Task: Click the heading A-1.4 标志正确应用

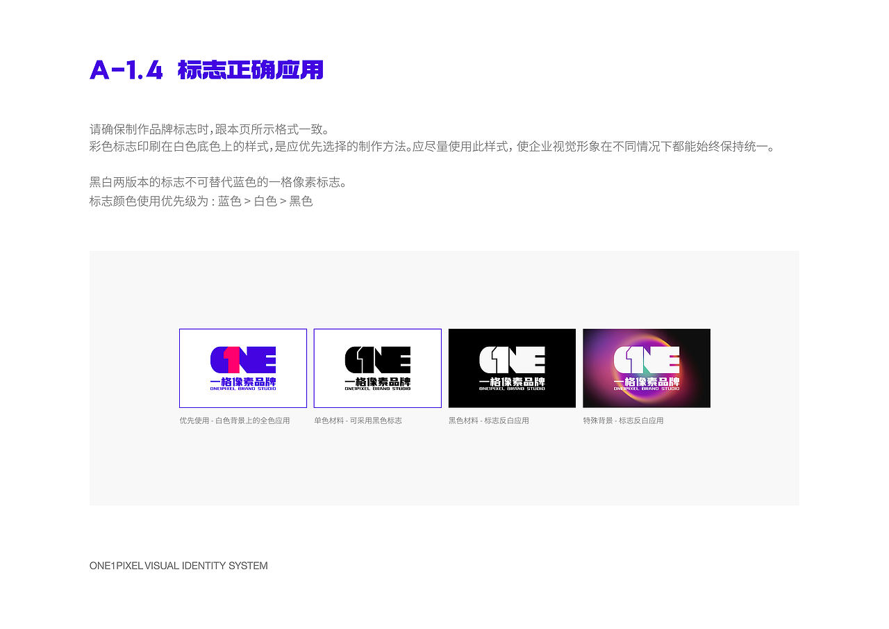Action: tap(207, 70)
